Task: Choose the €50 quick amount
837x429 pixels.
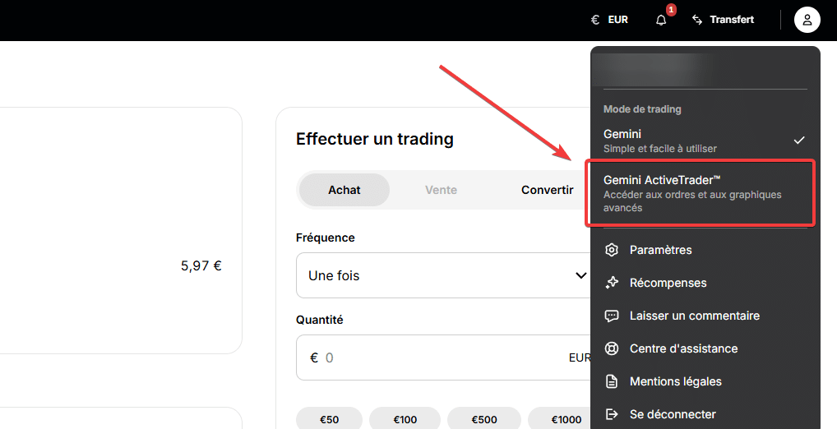Action: point(330,420)
